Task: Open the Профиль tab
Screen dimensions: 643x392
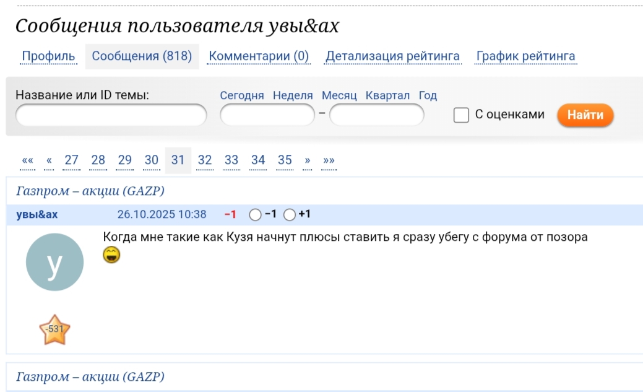Action: (48, 56)
